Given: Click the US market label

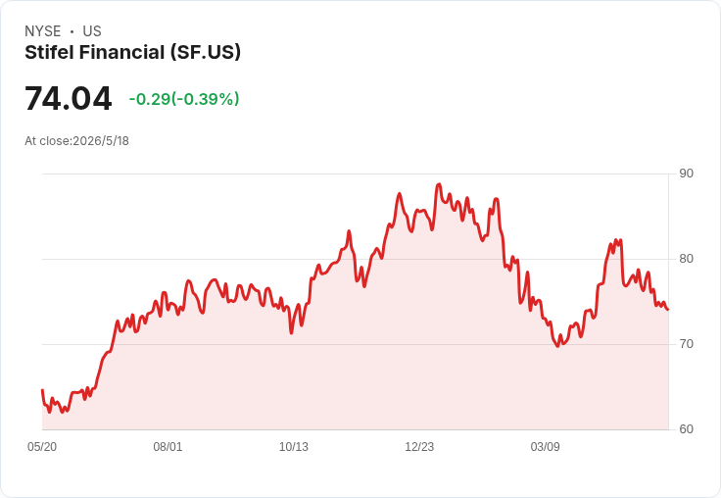Looking at the screenshot, I should tap(92, 30).
